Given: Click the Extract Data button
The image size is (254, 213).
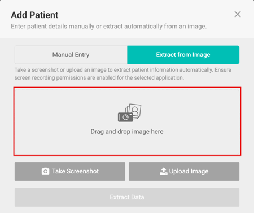Looking at the screenshot, I should pyautogui.click(x=127, y=197).
